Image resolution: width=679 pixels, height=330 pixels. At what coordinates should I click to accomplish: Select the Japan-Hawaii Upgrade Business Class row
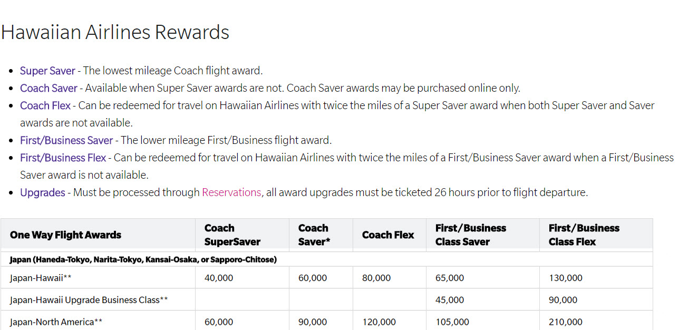coord(327,299)
